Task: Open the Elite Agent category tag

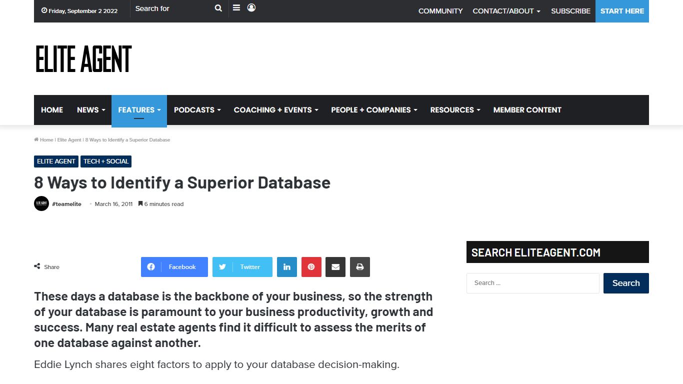Action: 56,161
